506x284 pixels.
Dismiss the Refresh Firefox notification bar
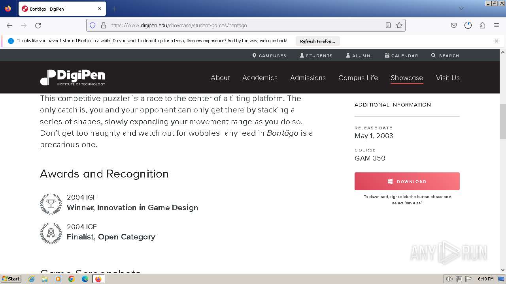[497, 41]
